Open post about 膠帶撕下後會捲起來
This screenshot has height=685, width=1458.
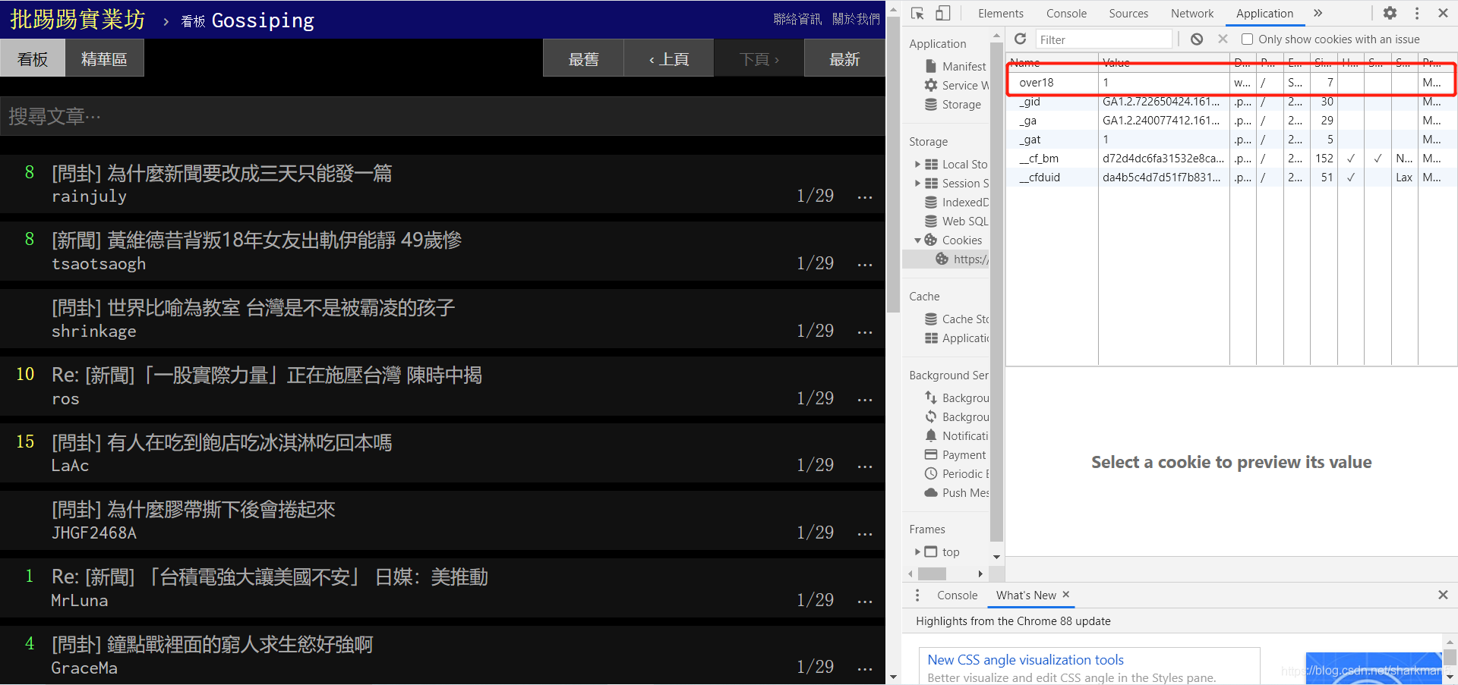pyautogui.click(x=194, y=510)
